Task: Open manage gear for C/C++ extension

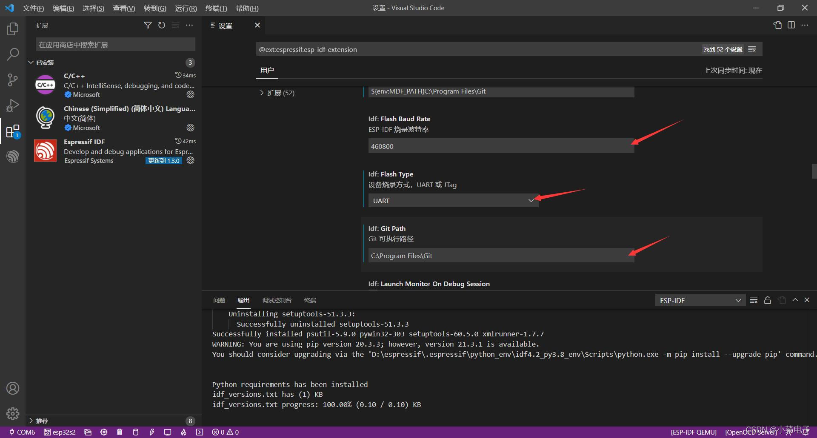Action: [191, 94]
